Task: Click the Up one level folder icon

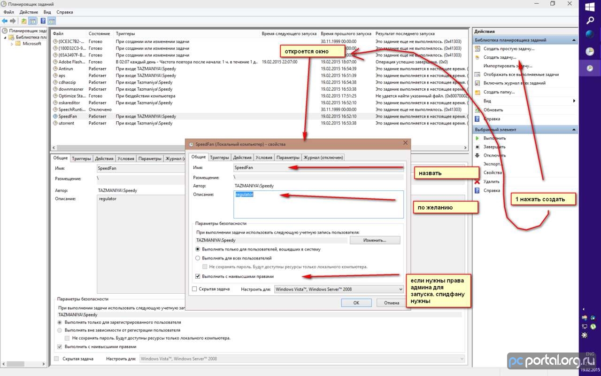Action: coord(24,21)
